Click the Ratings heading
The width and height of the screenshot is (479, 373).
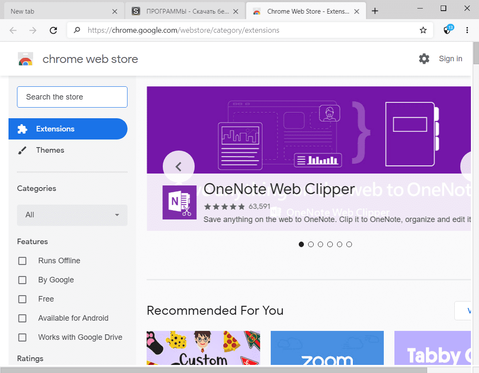30,358
